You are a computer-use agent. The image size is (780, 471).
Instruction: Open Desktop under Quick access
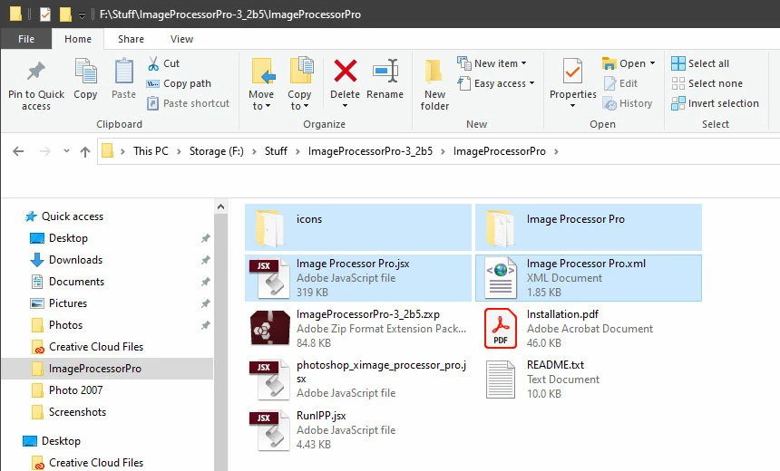[x=68, y=238]
